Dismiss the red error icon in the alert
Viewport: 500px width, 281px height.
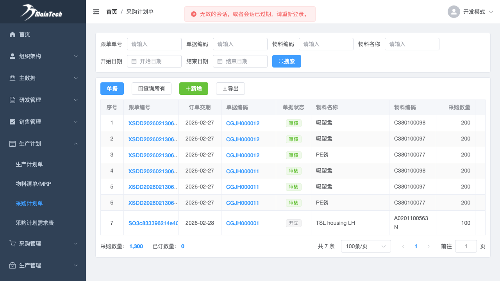[x=194, y=14]
